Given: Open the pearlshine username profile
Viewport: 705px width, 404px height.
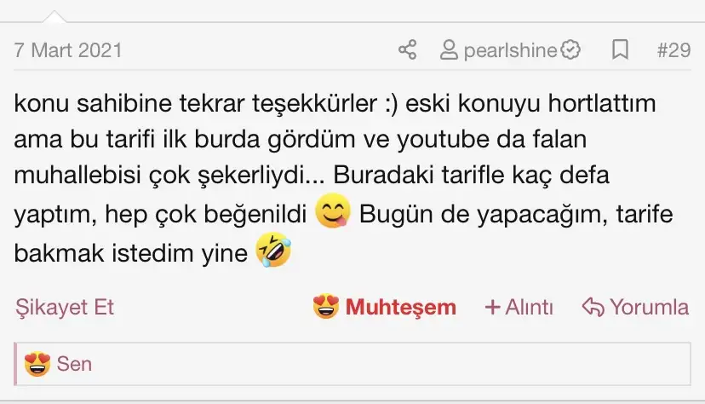Looking at the screenshot, I should 510,50.
